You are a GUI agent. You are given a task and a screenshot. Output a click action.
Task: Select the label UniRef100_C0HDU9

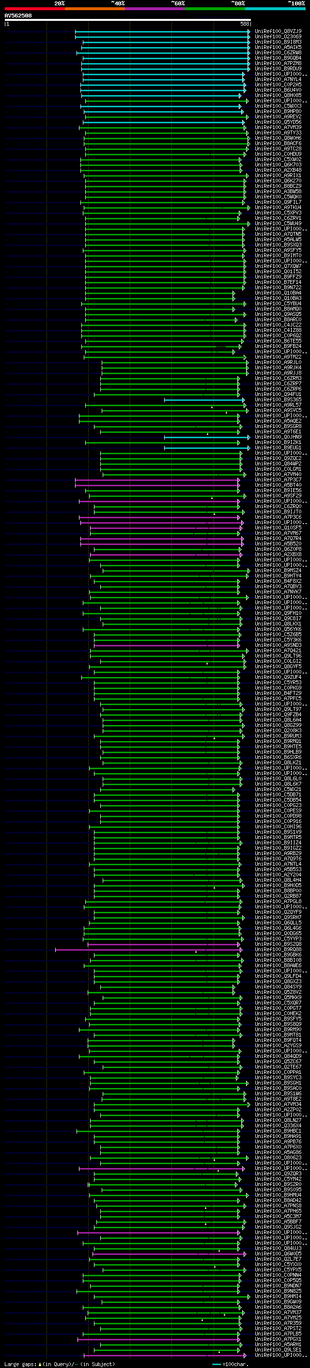(278, 154)
